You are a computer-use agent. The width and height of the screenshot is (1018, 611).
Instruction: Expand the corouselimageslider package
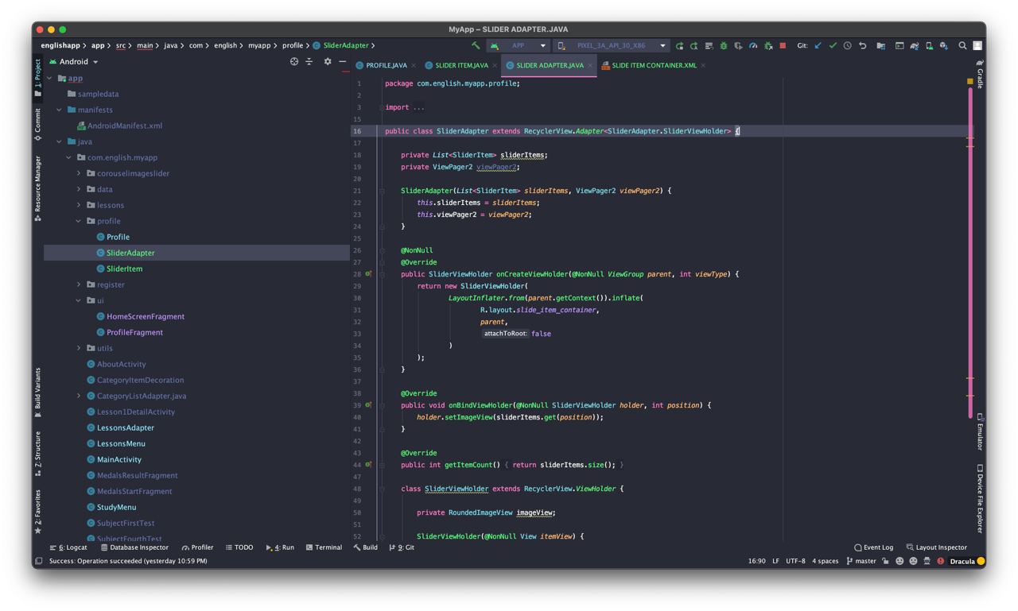[x=78, y=173]
